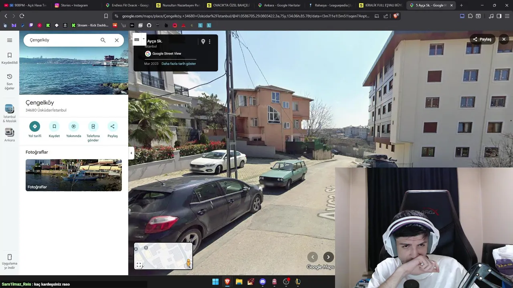Open Stream - Kick Dashboard bookmark
Viewport: 513px width, 288px height.
[90, 25]
